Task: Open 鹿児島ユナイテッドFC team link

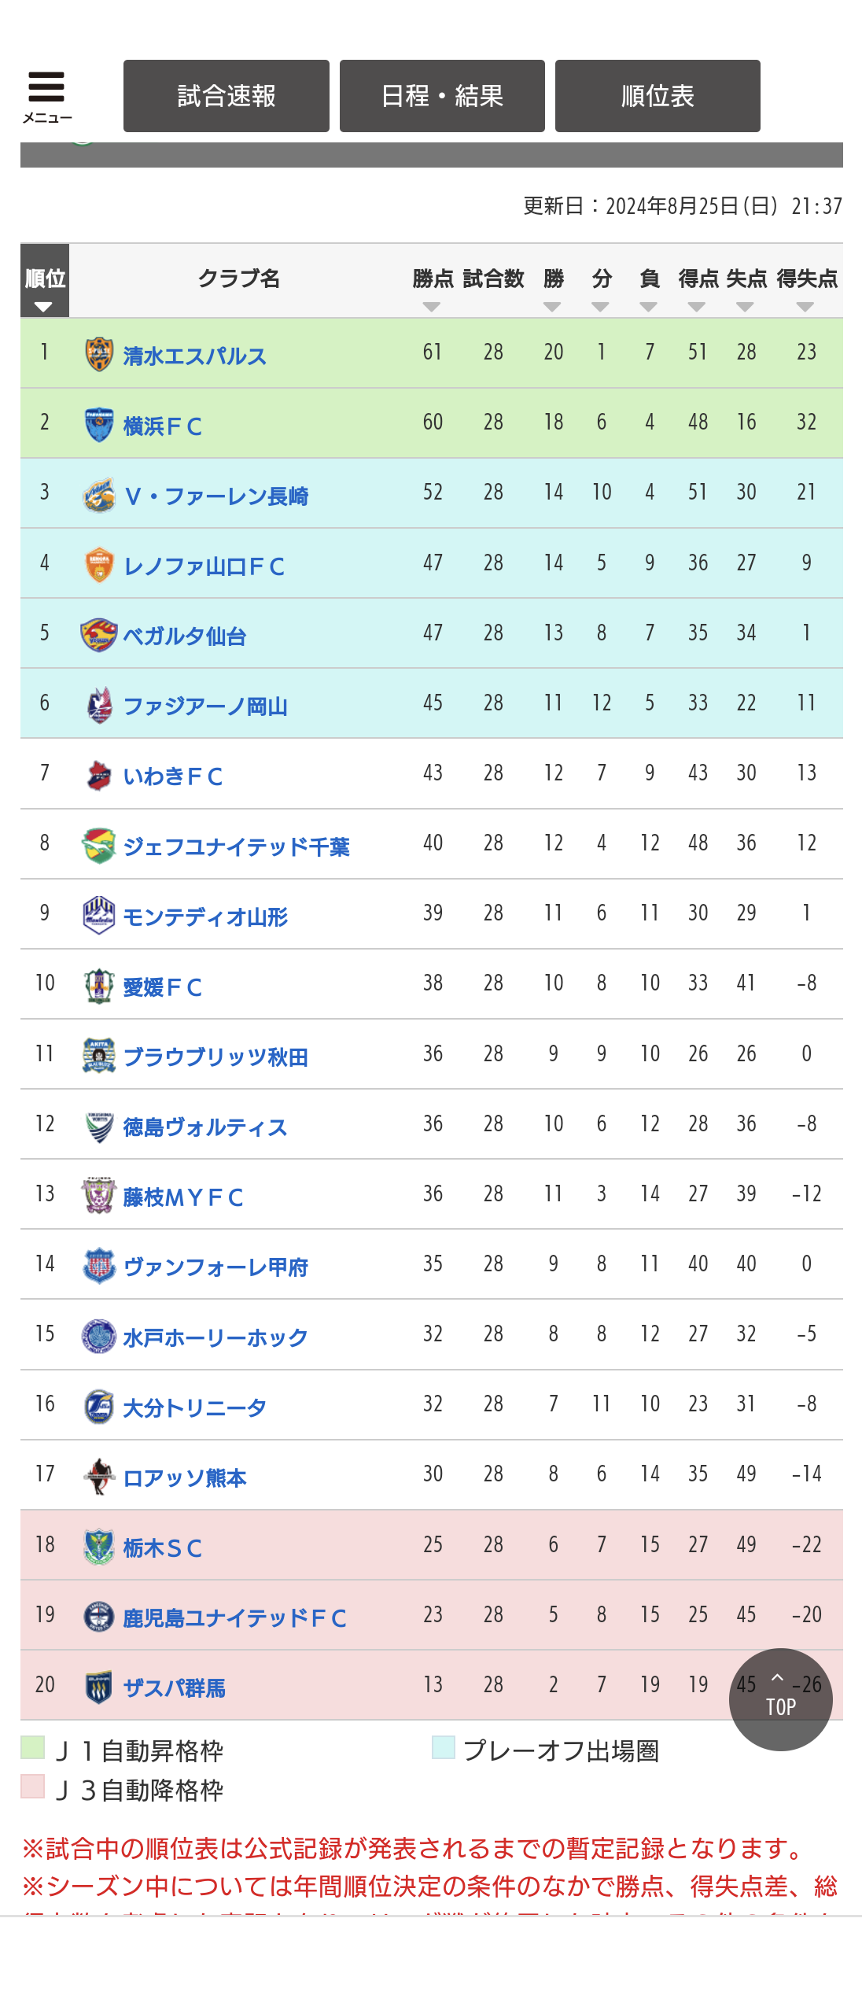Action: click(x=234, y=1617)
